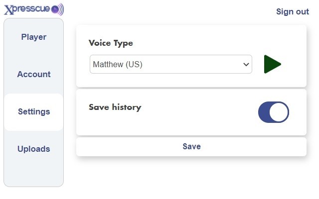The height and width of the screenshot is (199, 319).
Task: Open the Voice Type dropdown
Action: point(170,64)
